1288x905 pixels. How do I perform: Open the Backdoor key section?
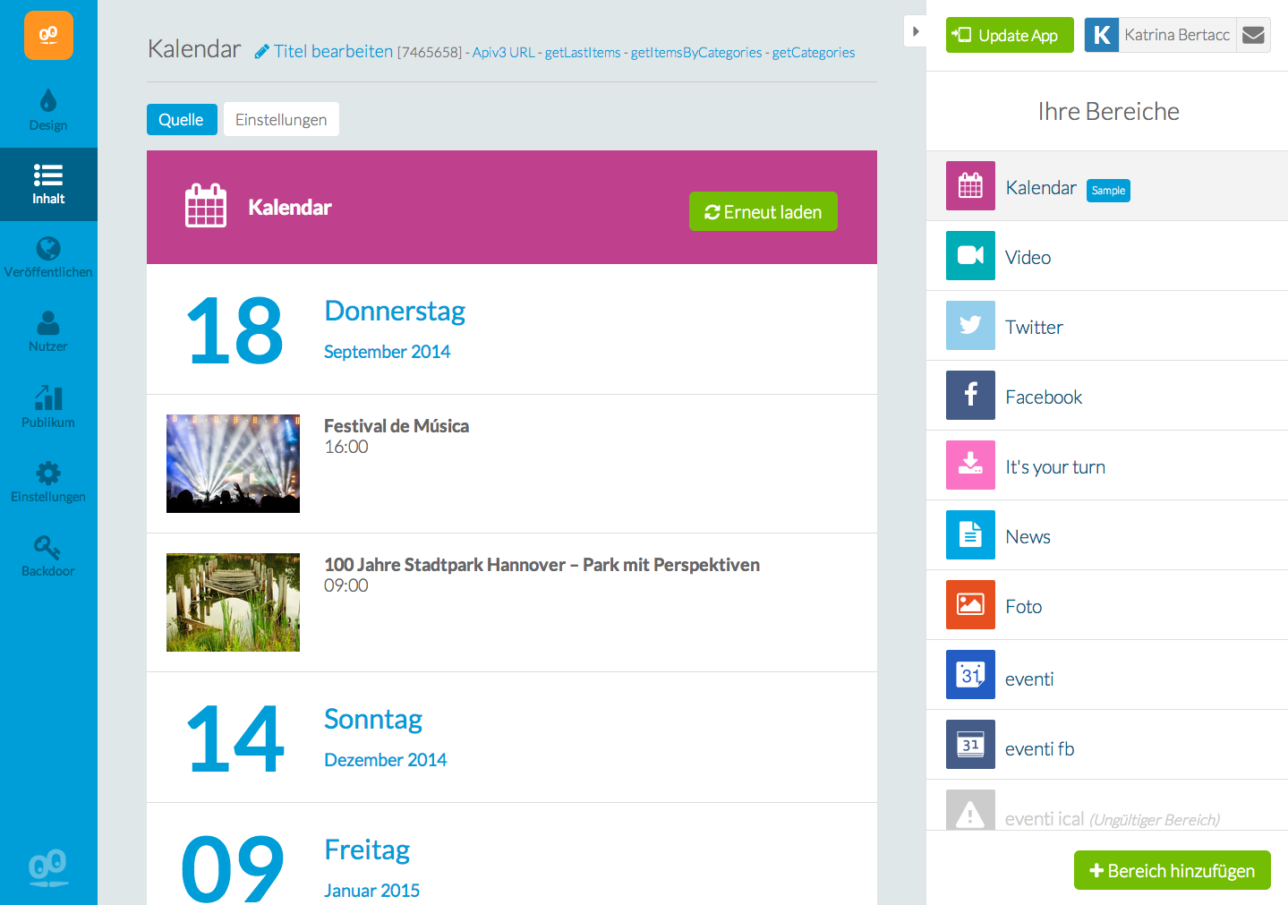coord(48,556)
